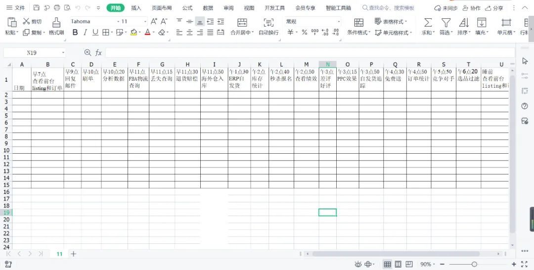534x270 pixels.
Task: Click the 条件格式 conditional formatting button
Action: click(358, 26)
